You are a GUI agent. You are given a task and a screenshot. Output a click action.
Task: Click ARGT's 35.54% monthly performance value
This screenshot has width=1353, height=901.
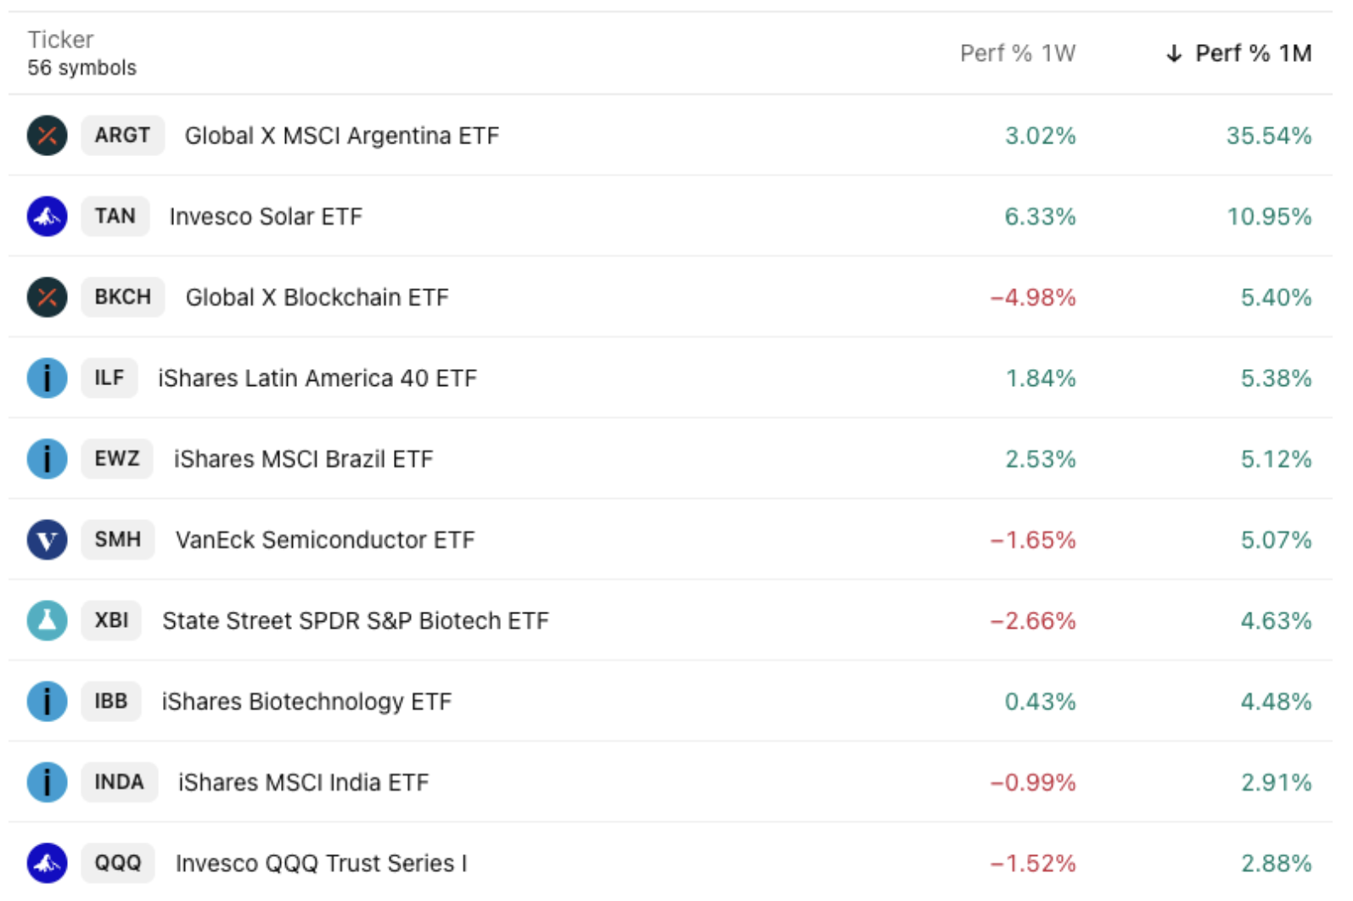pos(1268,136)
